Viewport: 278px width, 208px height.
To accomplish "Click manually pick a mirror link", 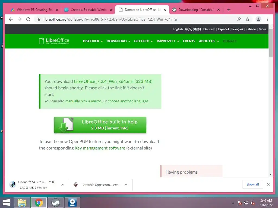I will click(83, 101).
